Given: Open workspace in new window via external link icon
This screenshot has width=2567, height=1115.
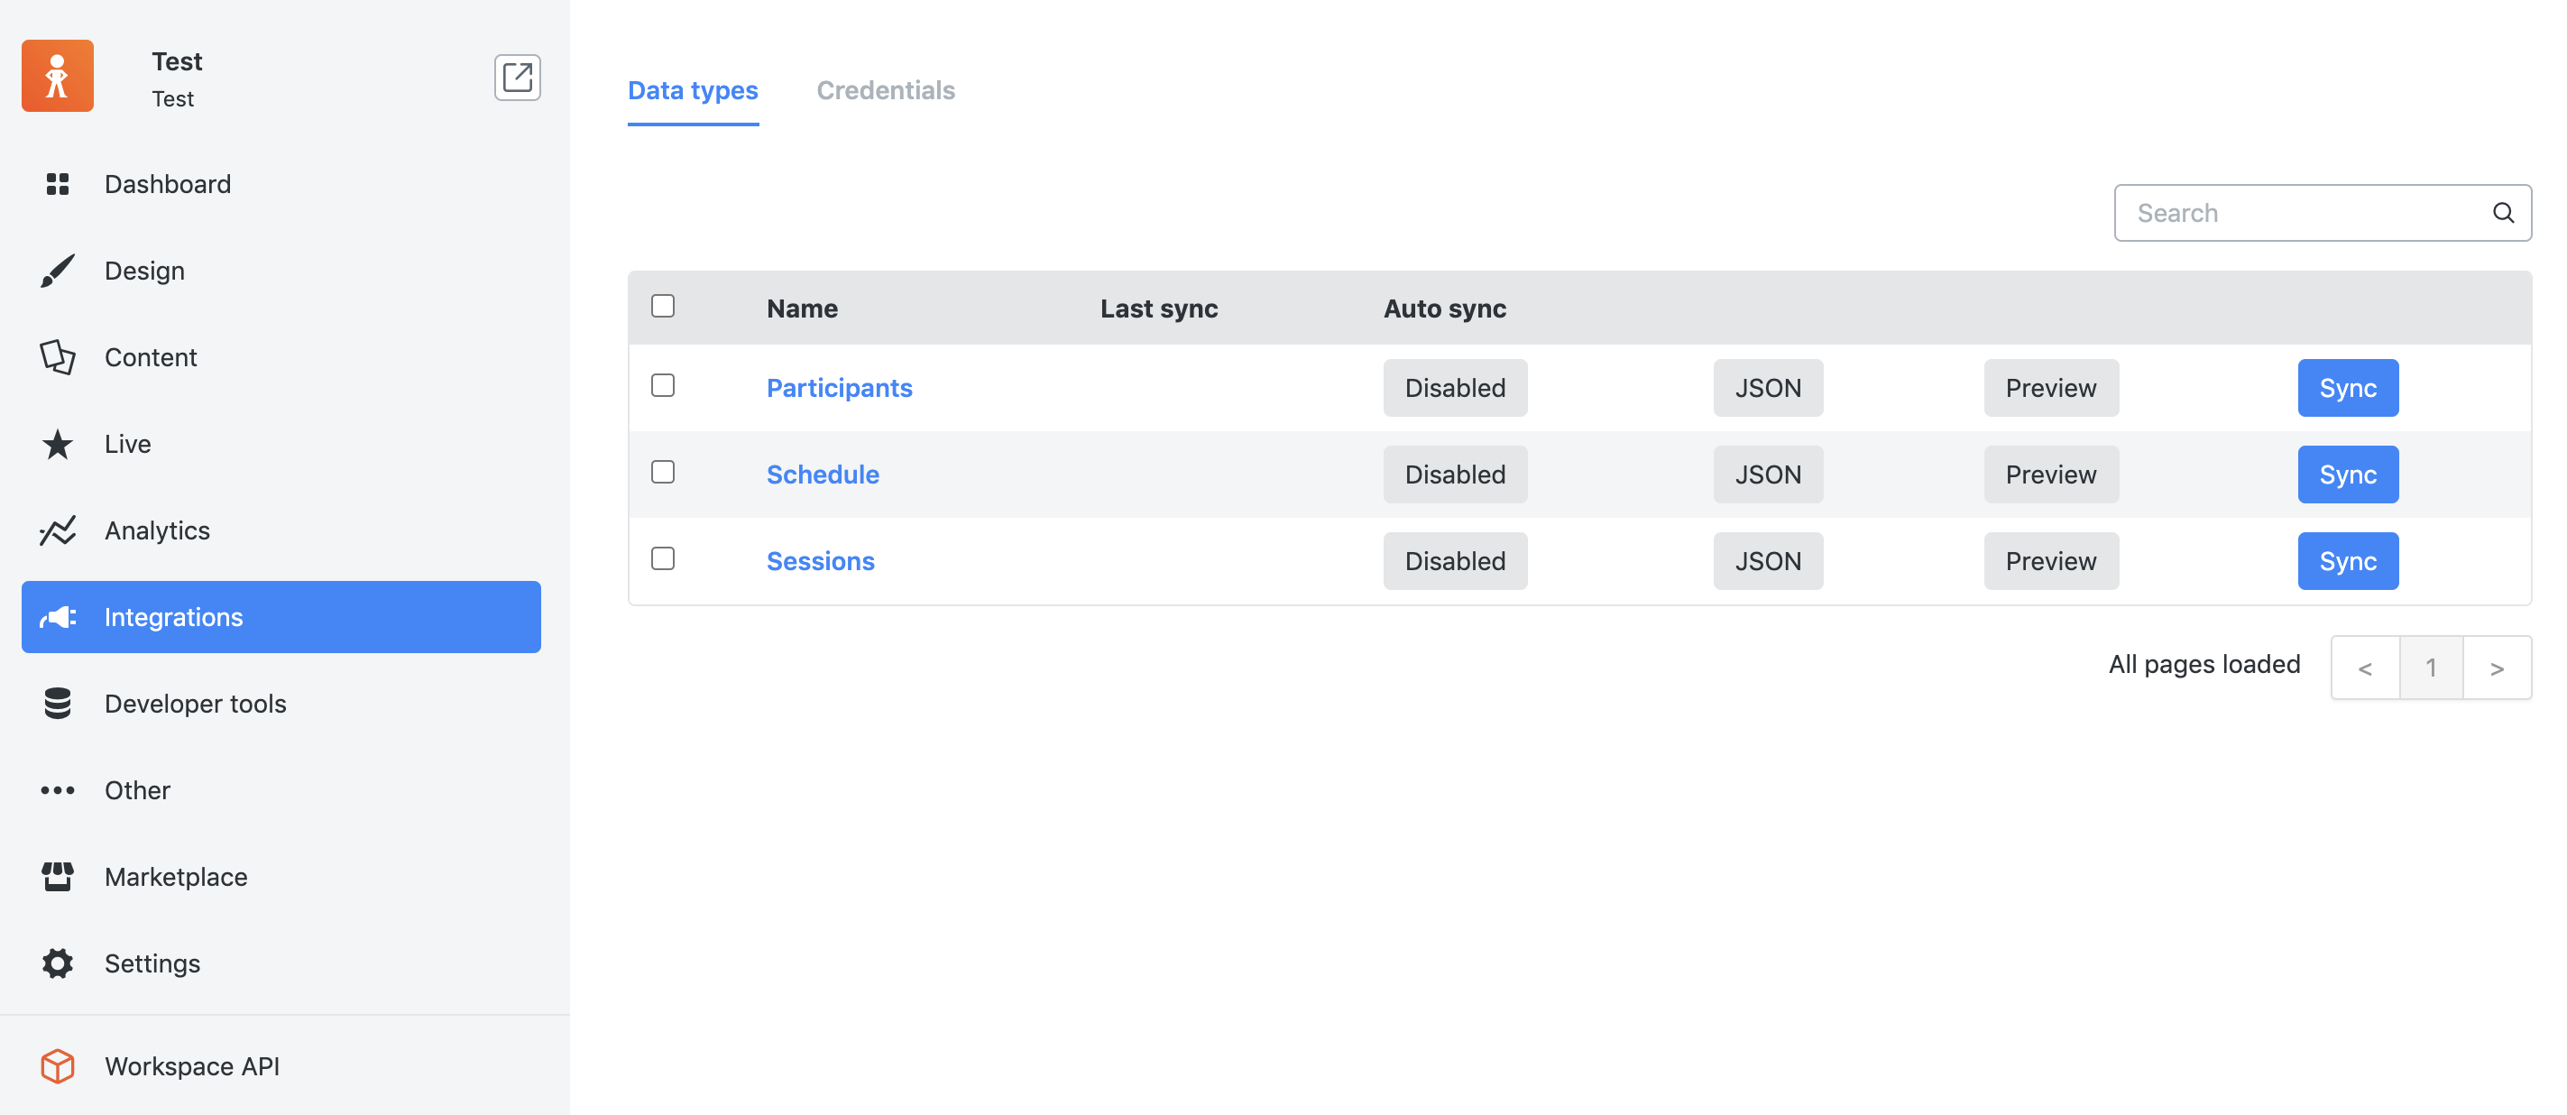Looking at the screenshot, I should point(517,77).
